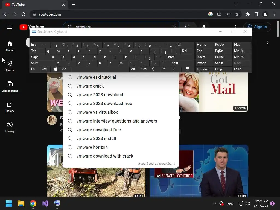This screenshot has height=210, width=280.
Task: Clear the search box with X
Action: click(x=174, y=27)
